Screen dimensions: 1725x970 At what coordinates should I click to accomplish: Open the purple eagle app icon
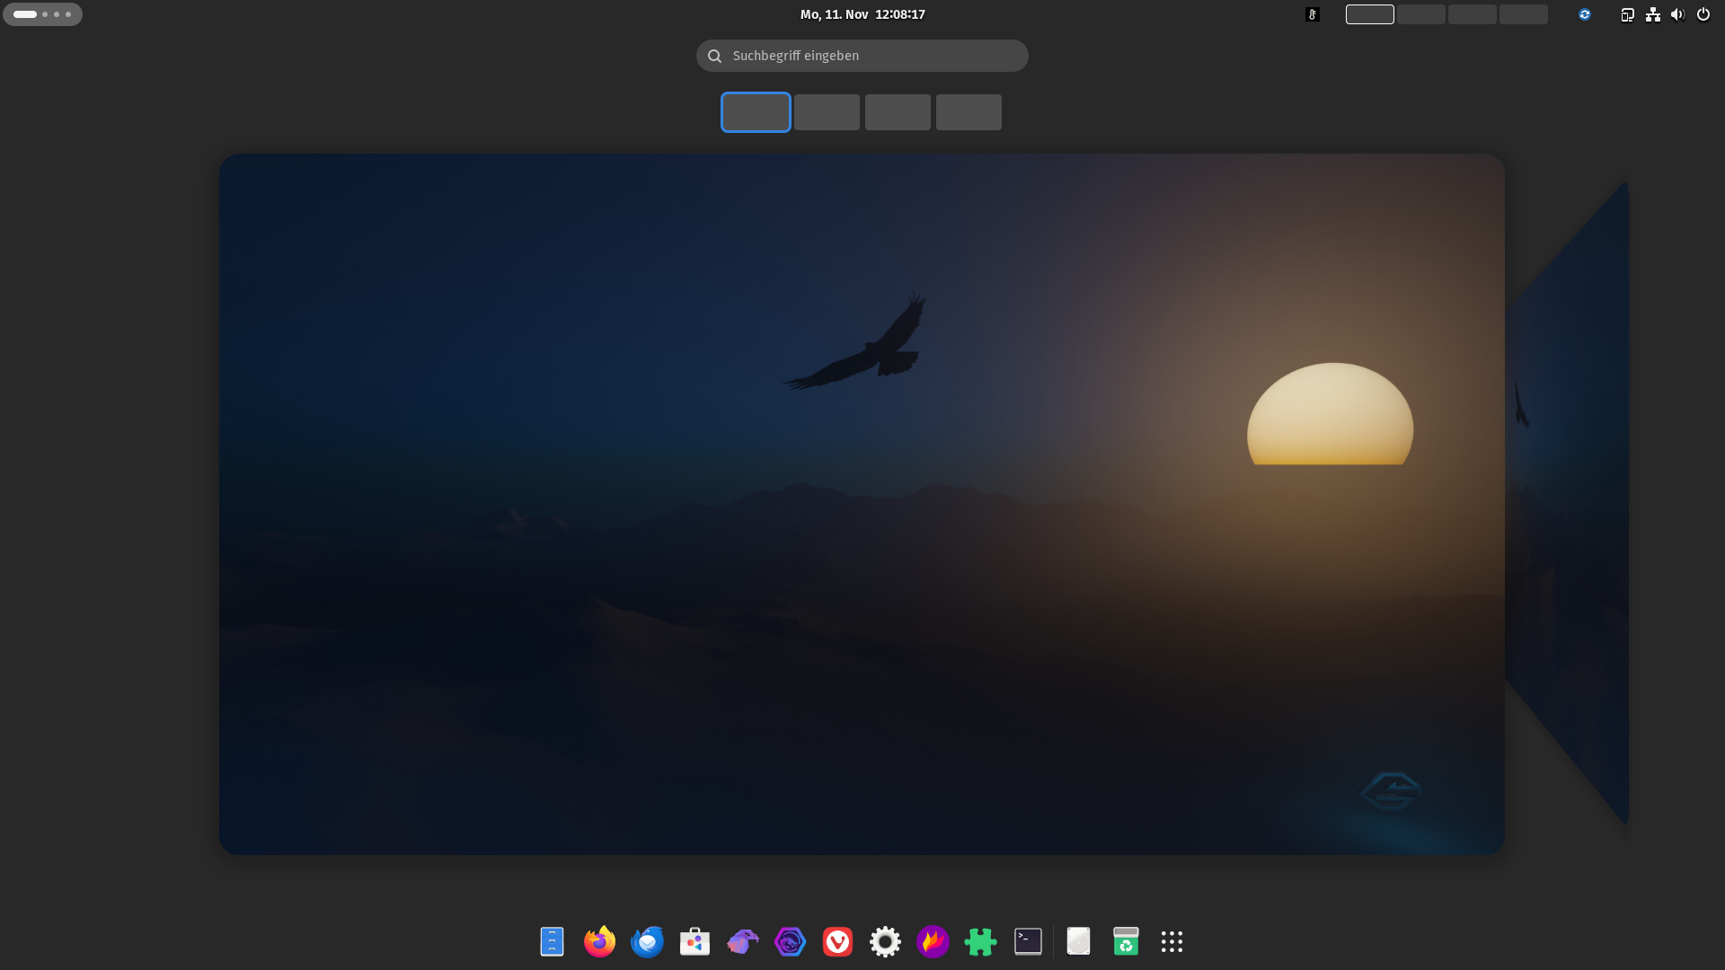[742, 941]
